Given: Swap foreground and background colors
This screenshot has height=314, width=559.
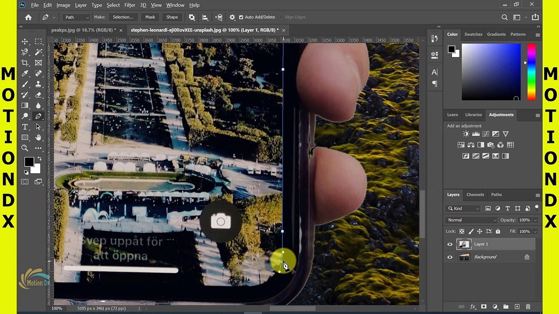Looking at the screenshot, I should click(x=39, y=158).
